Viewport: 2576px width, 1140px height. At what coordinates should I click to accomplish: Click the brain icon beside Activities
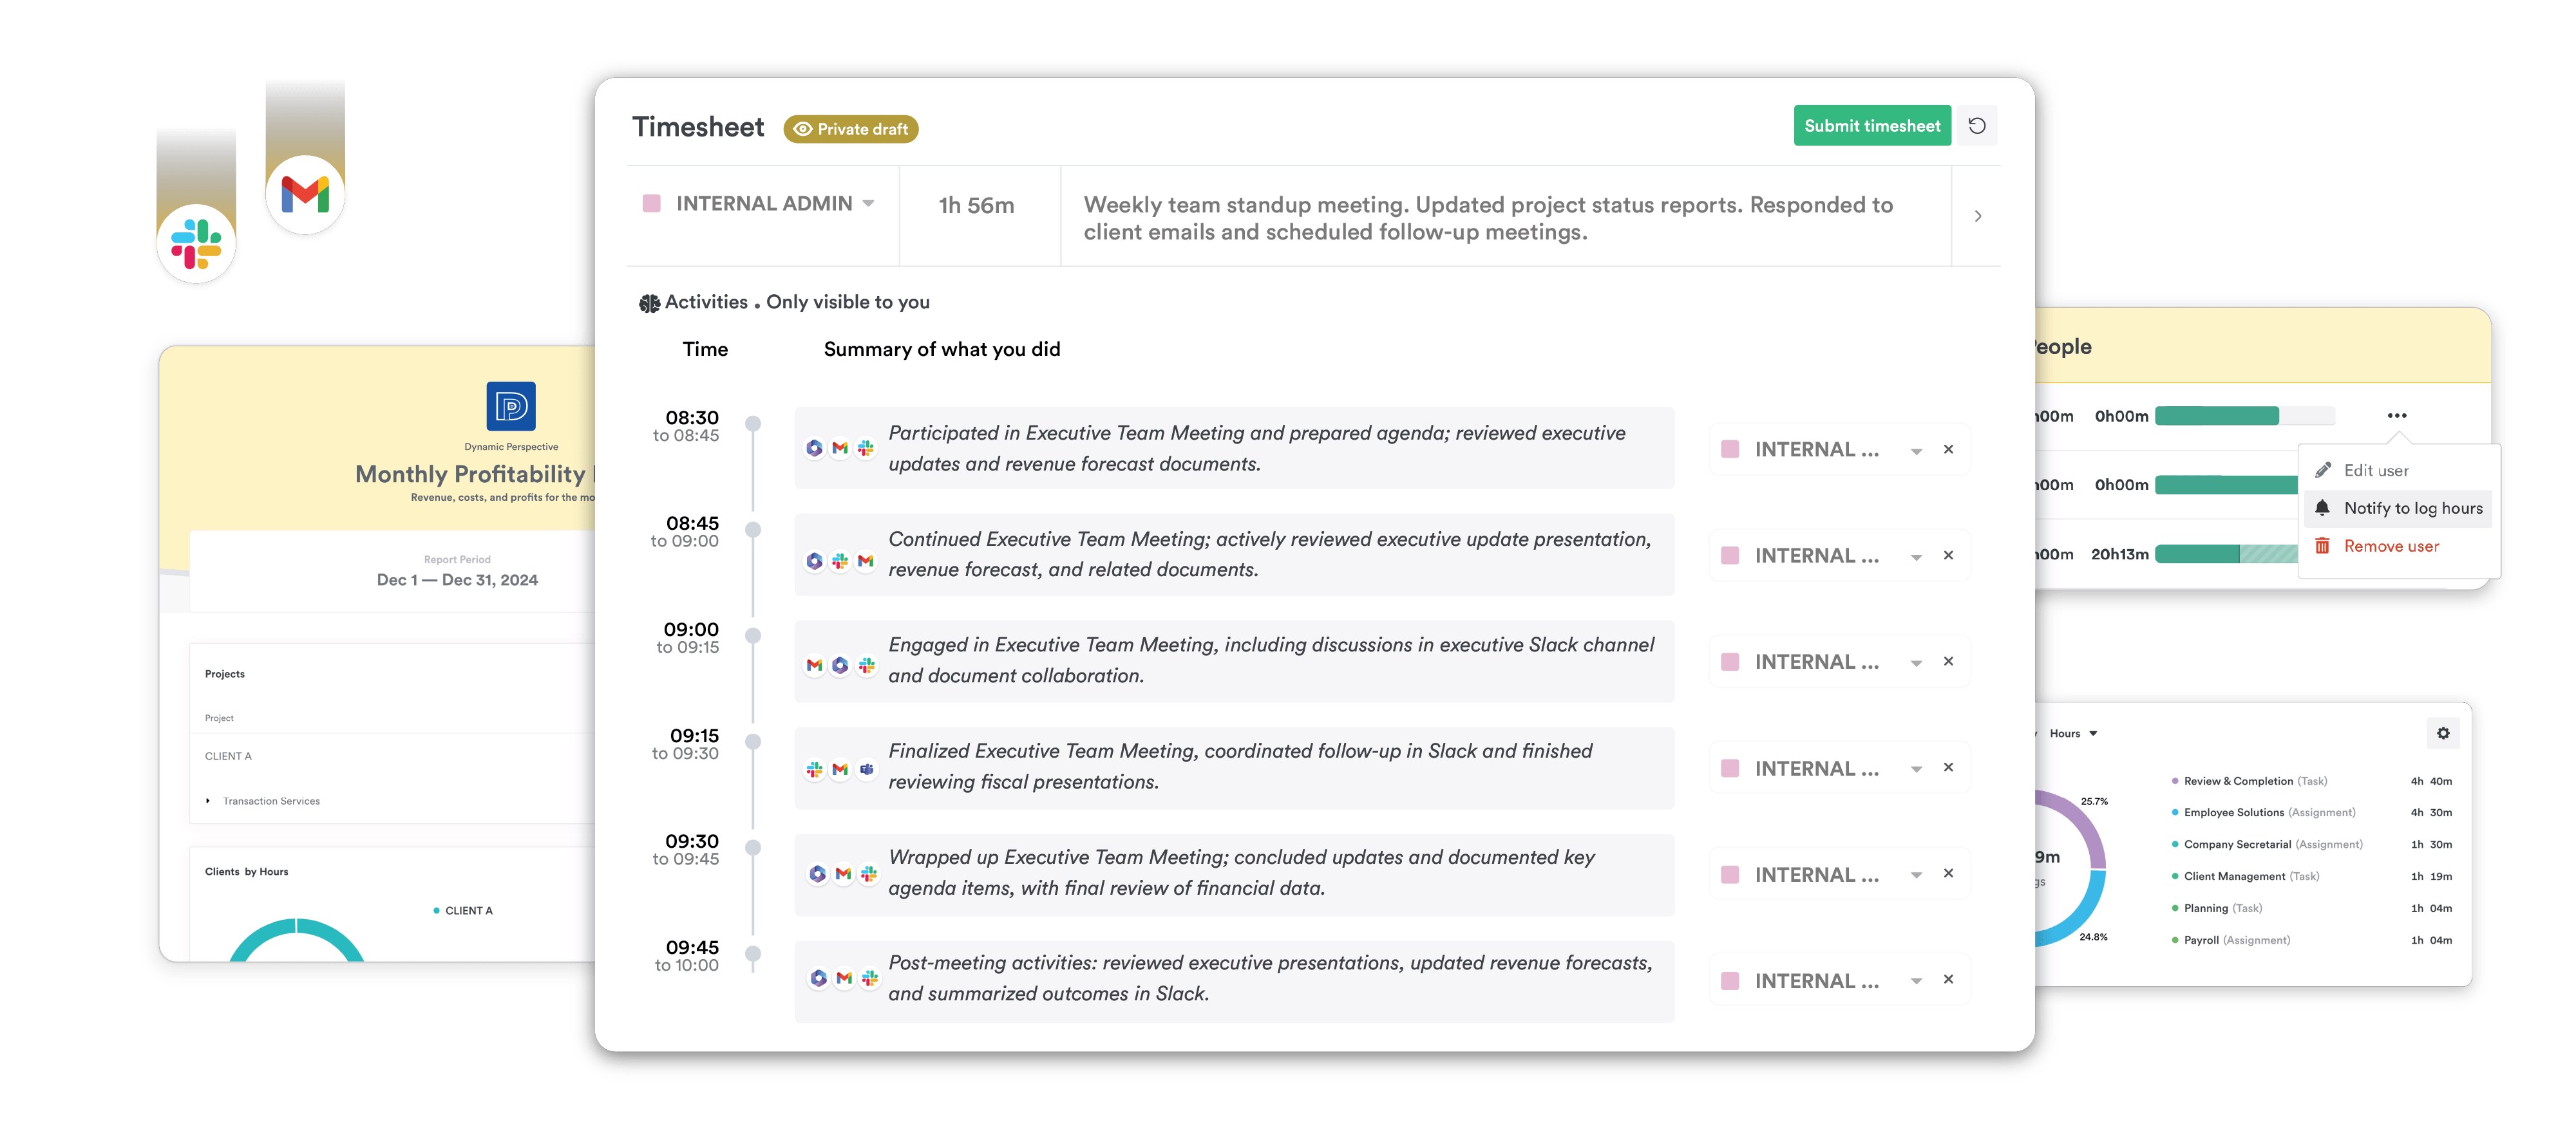(x=649, y=303)
